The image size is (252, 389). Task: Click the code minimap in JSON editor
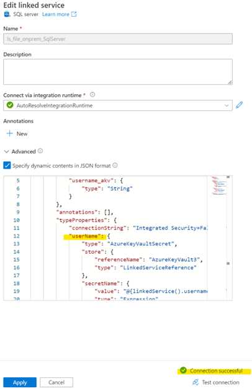(x=218, y=186)
